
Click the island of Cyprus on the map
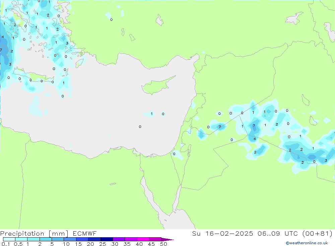point(156,87)
